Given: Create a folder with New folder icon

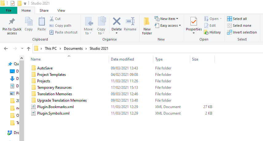Looking at the screenshot, I should pos(147,22).
